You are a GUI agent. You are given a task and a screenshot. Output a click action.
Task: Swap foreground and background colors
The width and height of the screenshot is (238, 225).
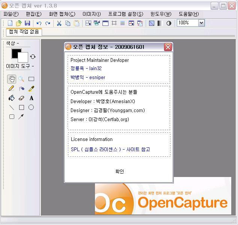[33, 57]
